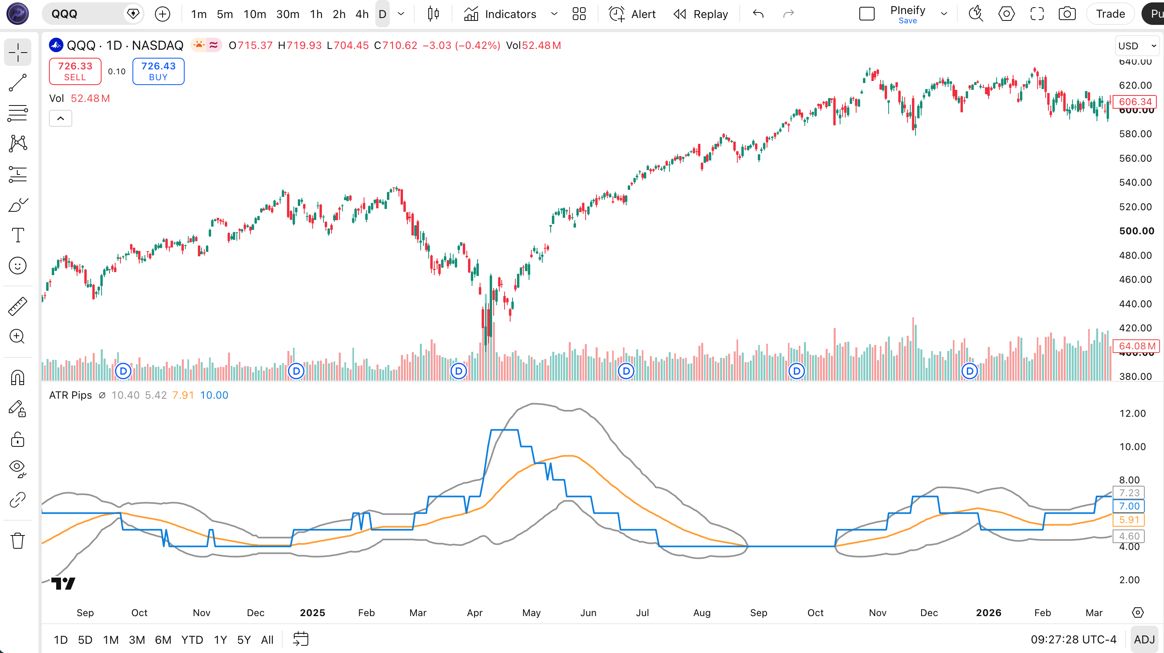Open the Fibonacci retracement tools
1164x653 pixels.
(x=18, y=114)
